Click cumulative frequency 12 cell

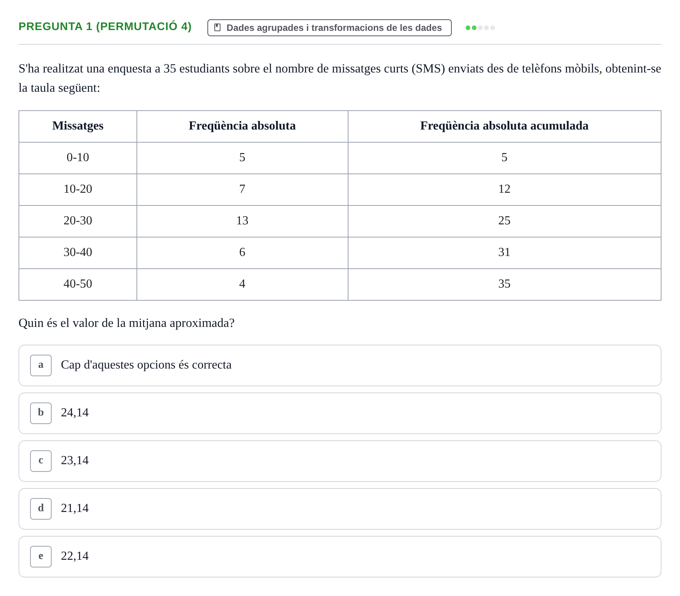505,190
